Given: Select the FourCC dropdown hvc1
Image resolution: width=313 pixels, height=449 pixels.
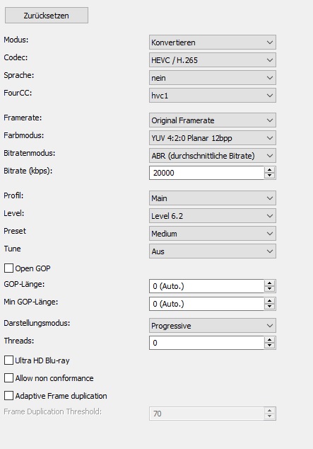Looking at the screenshot, I should pos(213,96).
